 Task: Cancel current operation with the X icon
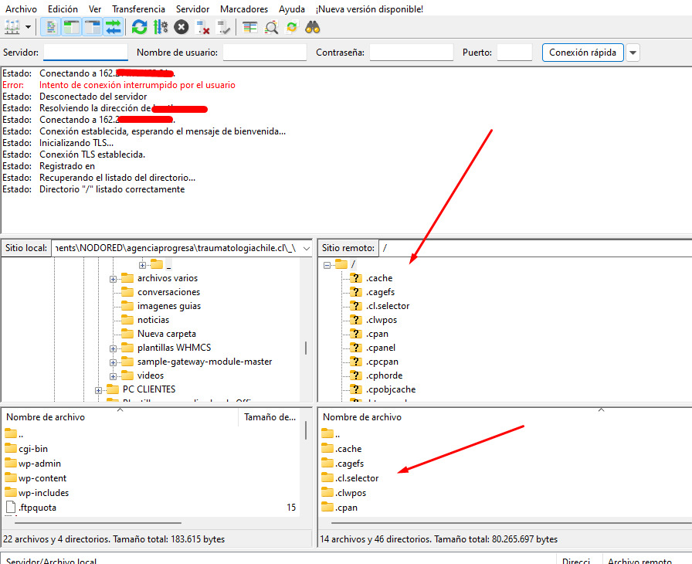[x=181, y=27]
